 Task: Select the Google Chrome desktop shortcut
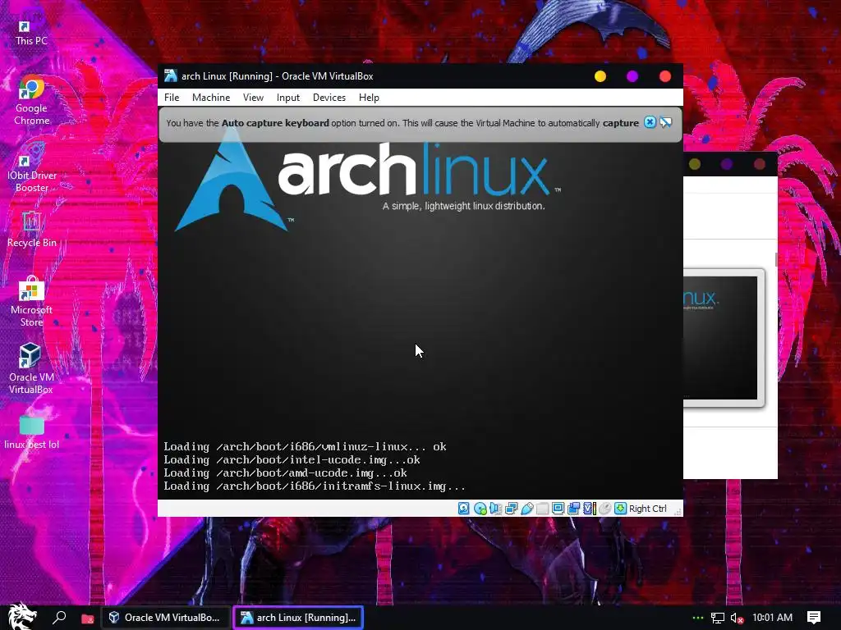tap(31, 101)
